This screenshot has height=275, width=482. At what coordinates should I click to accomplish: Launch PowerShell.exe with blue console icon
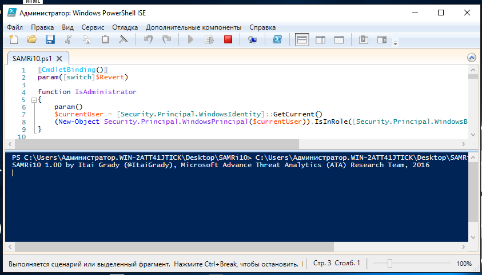tap(277, 39)
